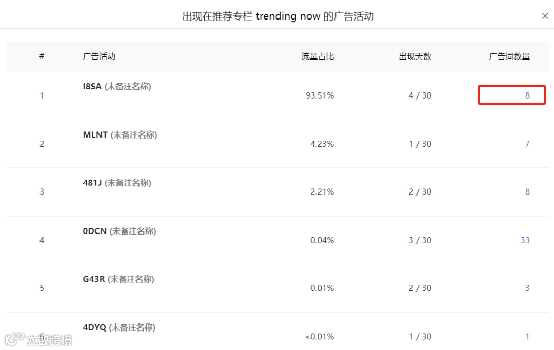
Task: Select the 4DYQ campaign name
Action: [x=94, y=327]
